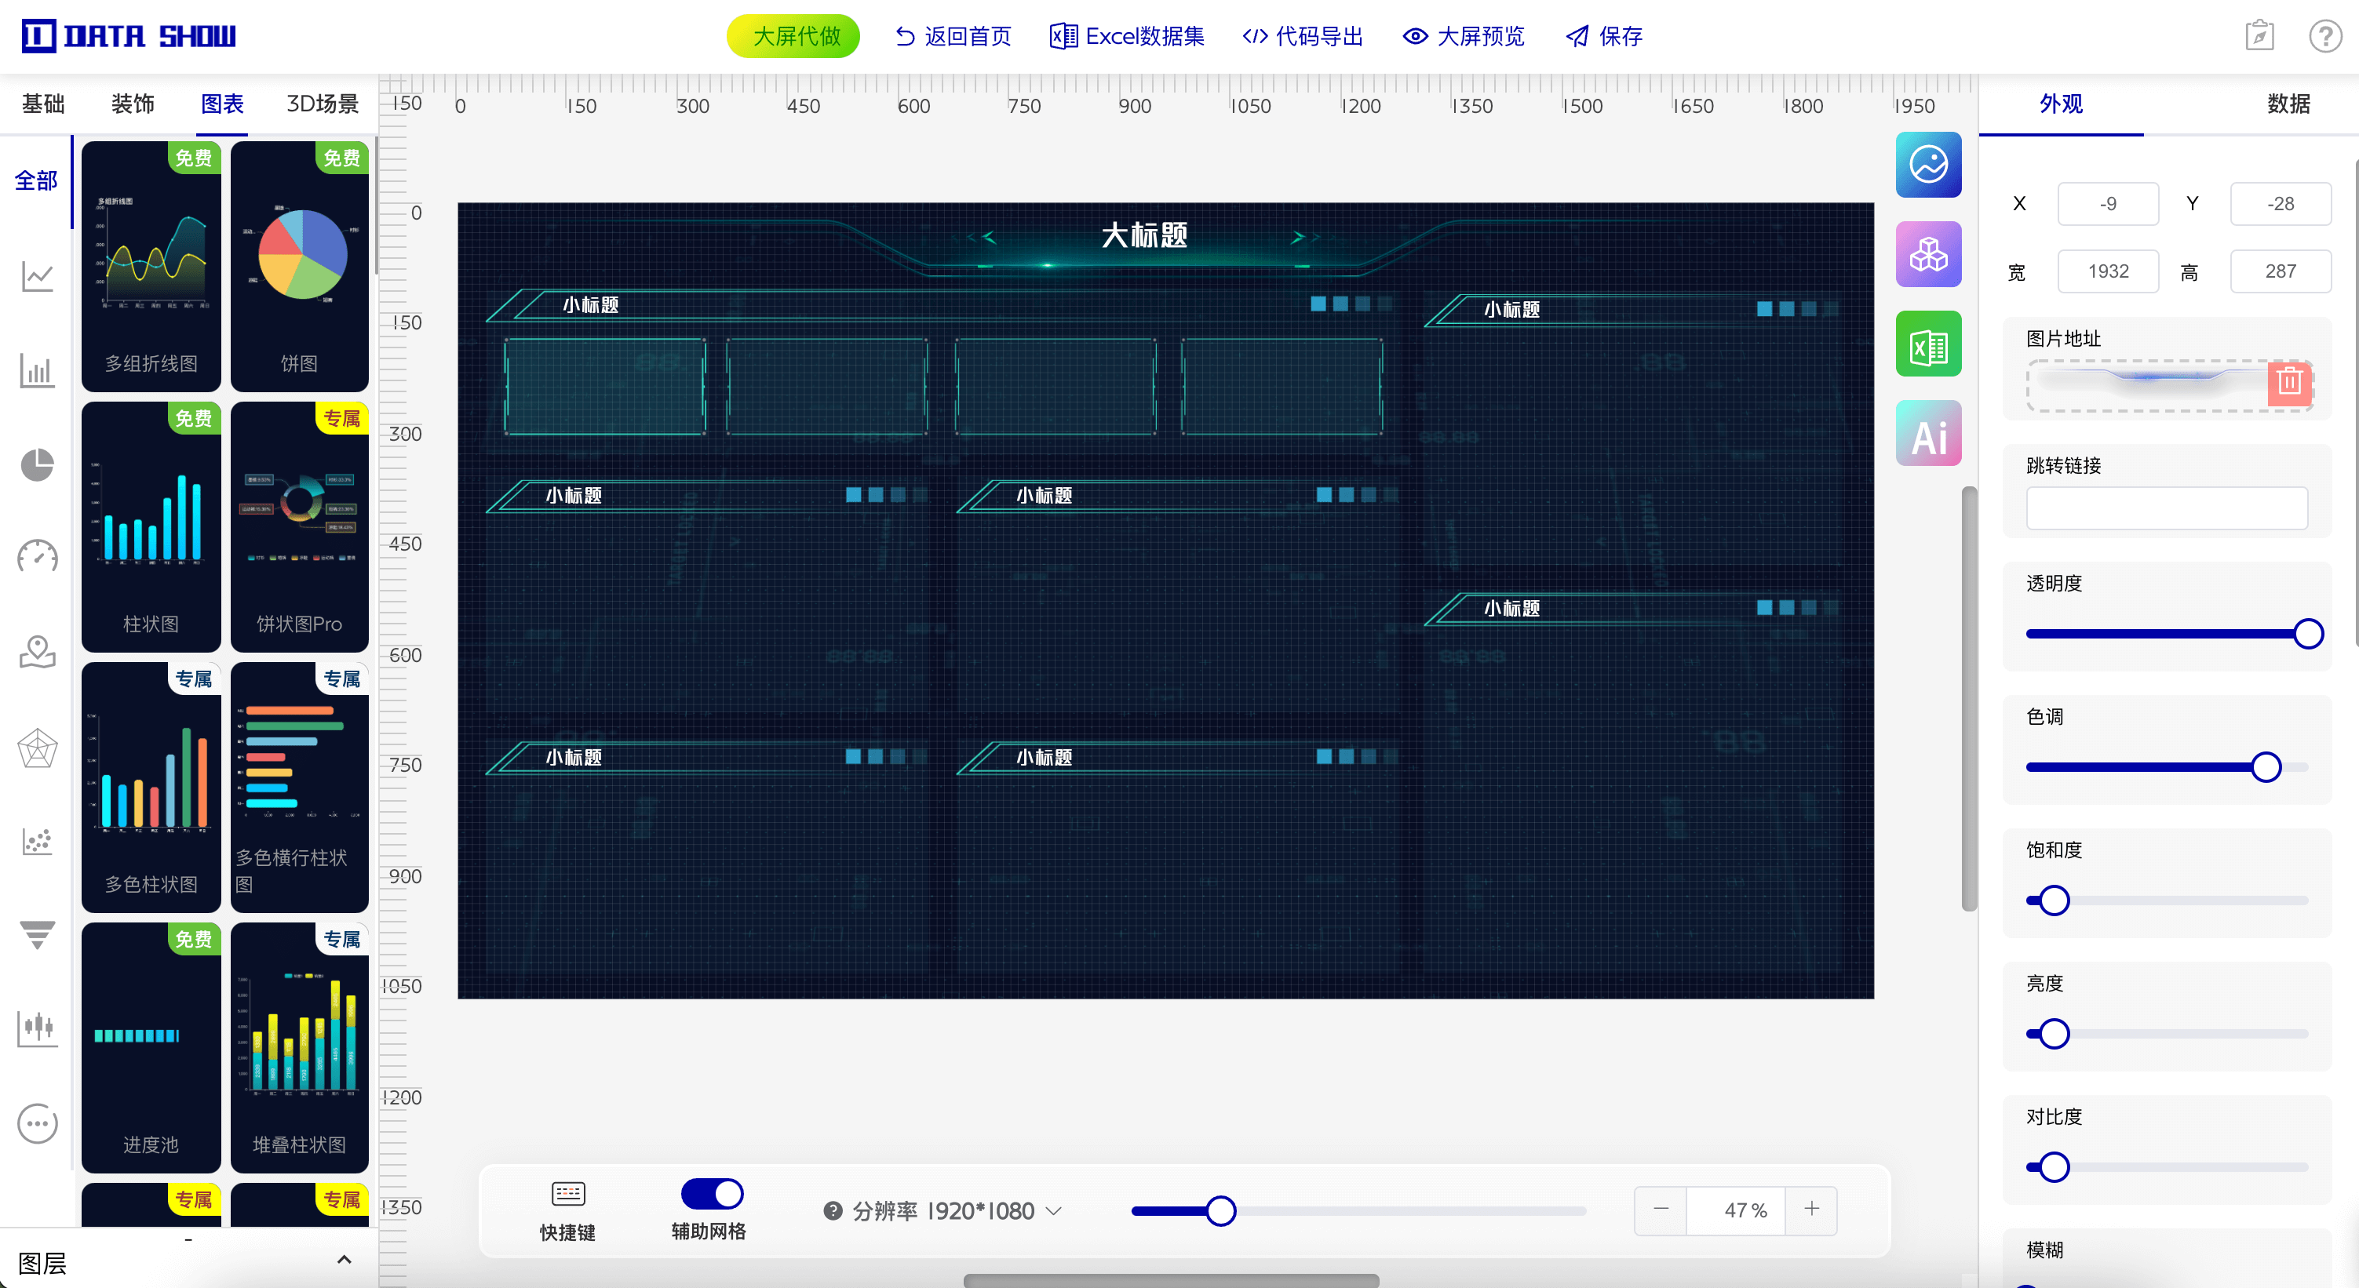Select the line chart category icon
This screenshot has width=2359, height=1288.
point(38,276)
